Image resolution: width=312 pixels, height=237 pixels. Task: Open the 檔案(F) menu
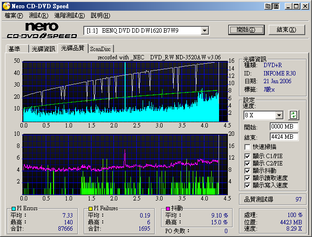tap(14, 16)
